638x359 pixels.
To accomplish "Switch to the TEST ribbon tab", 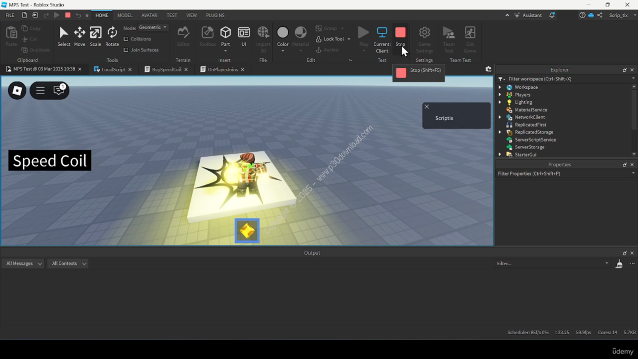I will click(172, 15).
